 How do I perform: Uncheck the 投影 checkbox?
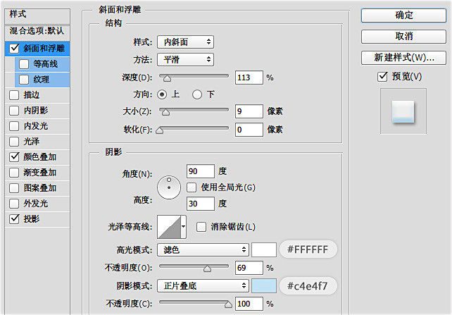14,219
